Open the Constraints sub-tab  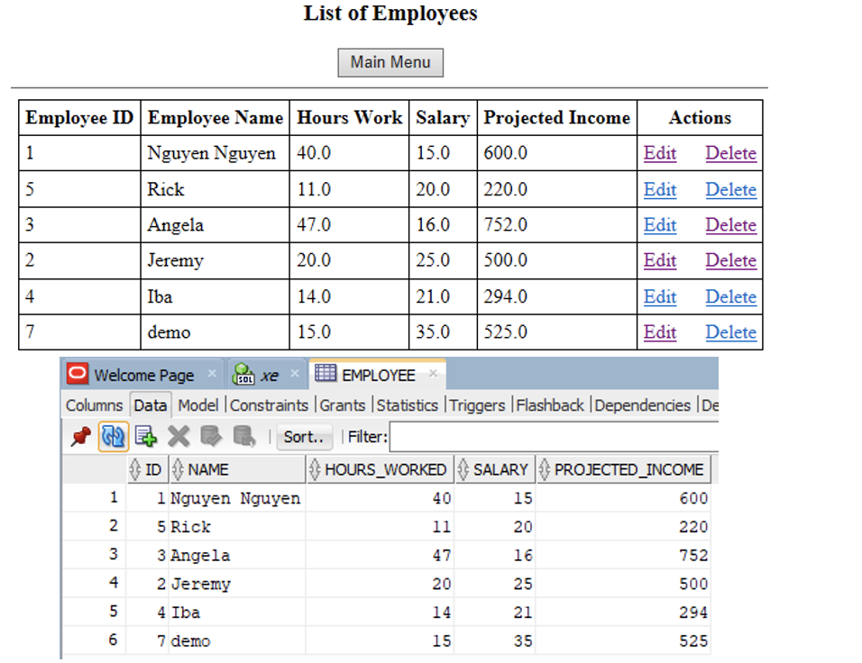point(269,405)
